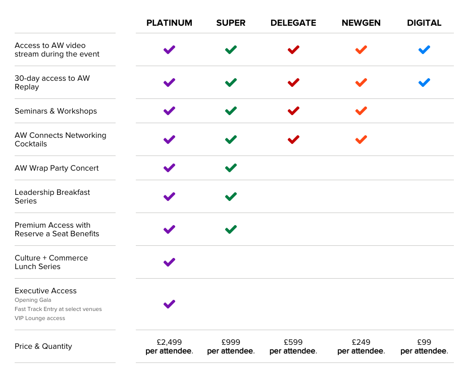Select the DIGITAL column header

coord(424,23)
